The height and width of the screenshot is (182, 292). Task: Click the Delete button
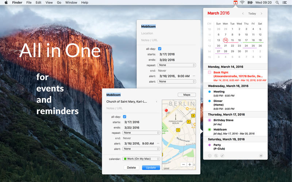click(131, 167)
